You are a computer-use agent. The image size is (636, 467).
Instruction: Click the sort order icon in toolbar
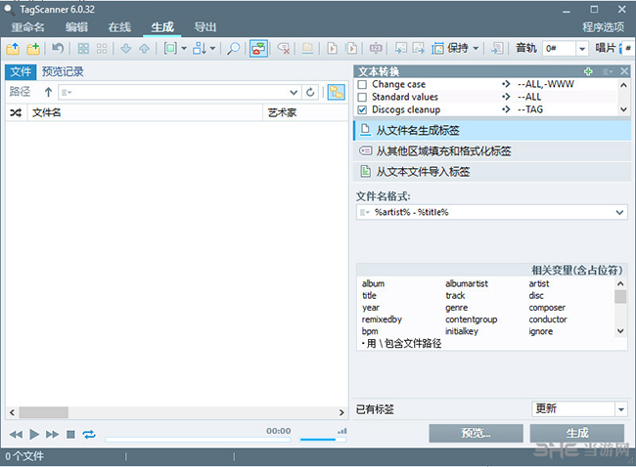click(200, 49)
